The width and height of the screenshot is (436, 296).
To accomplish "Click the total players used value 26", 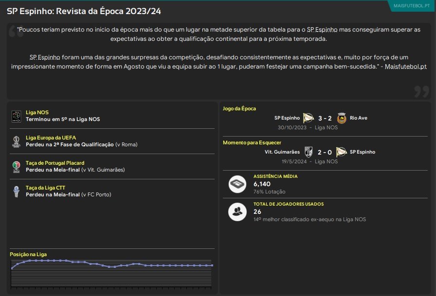I will tap(257, 212).
